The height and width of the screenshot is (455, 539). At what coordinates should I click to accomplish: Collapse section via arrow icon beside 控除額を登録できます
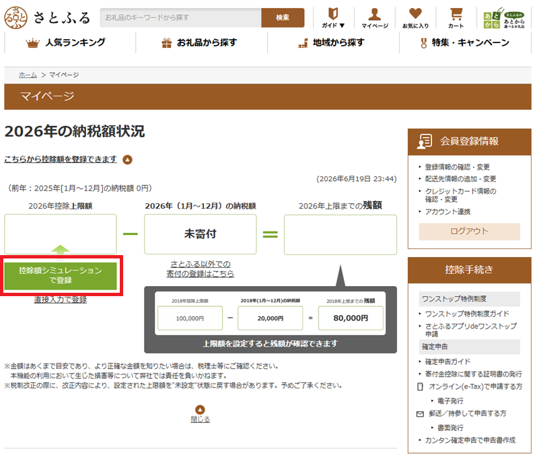(128, 160)
